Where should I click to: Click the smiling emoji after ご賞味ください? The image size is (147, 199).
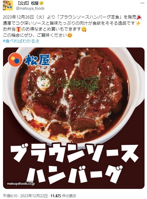coord(70,35)
